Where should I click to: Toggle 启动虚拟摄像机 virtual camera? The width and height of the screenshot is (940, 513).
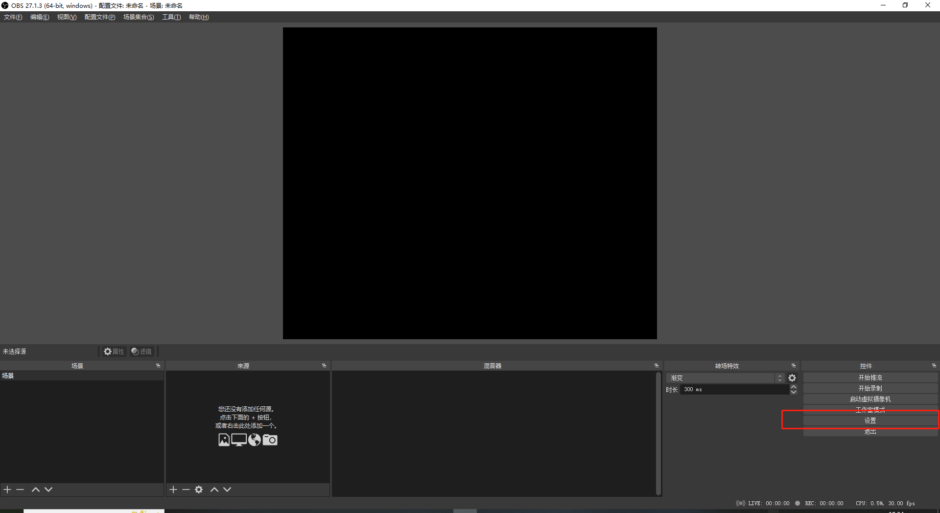click(x=870, y=399)
